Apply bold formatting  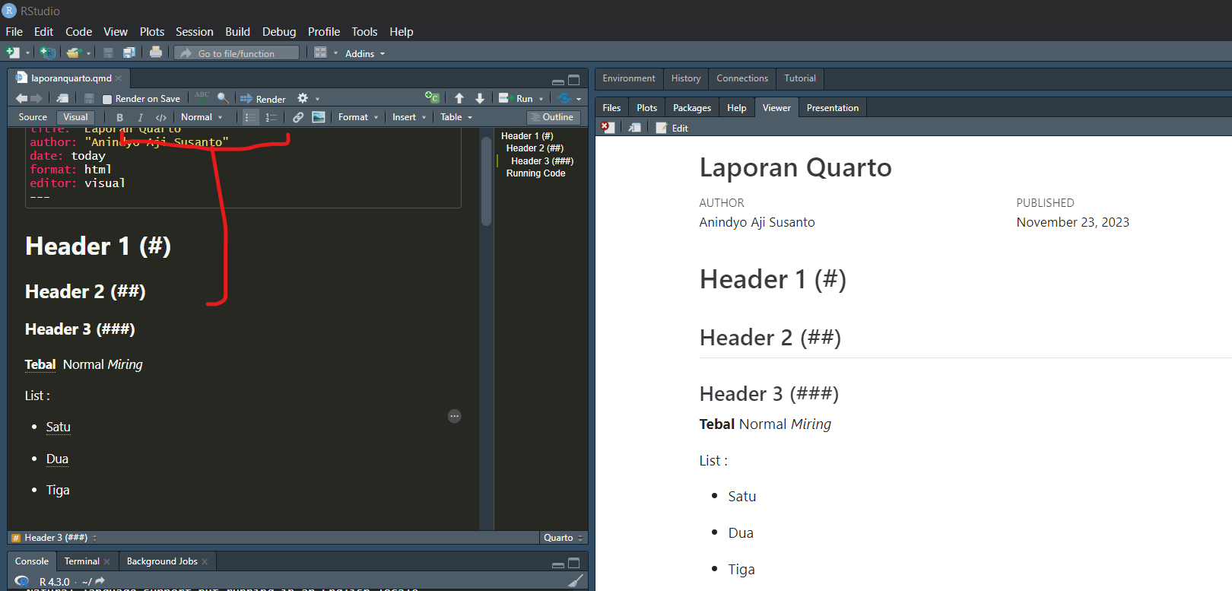[x=119, y=117]
